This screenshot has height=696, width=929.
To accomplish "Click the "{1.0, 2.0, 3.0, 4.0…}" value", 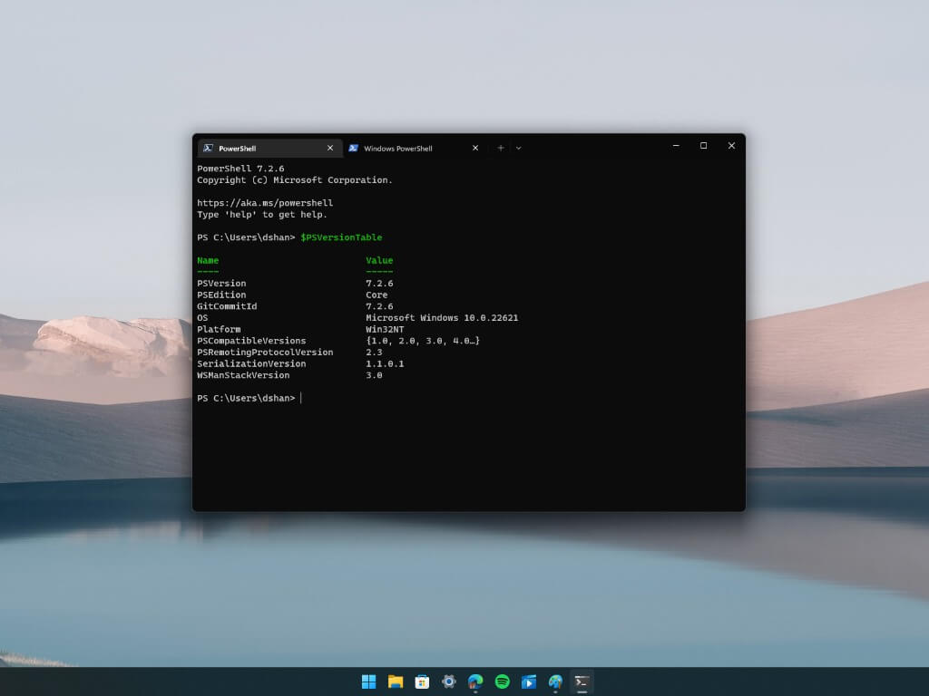I will coord(423,341).
